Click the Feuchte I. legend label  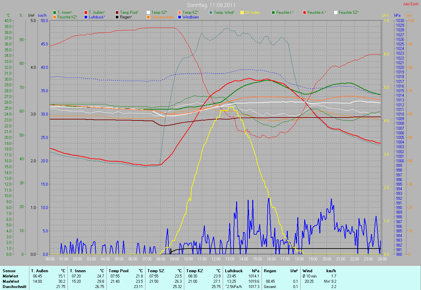[285, 13]
